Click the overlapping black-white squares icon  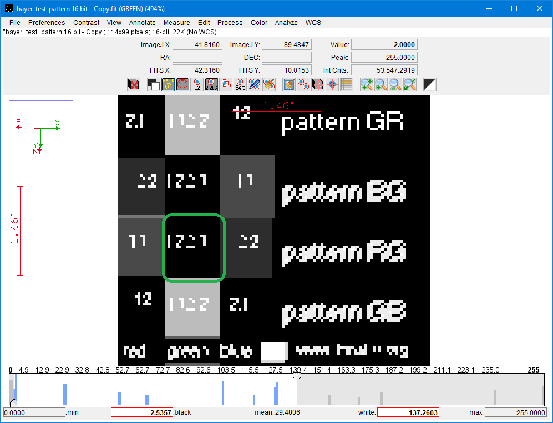154,84
